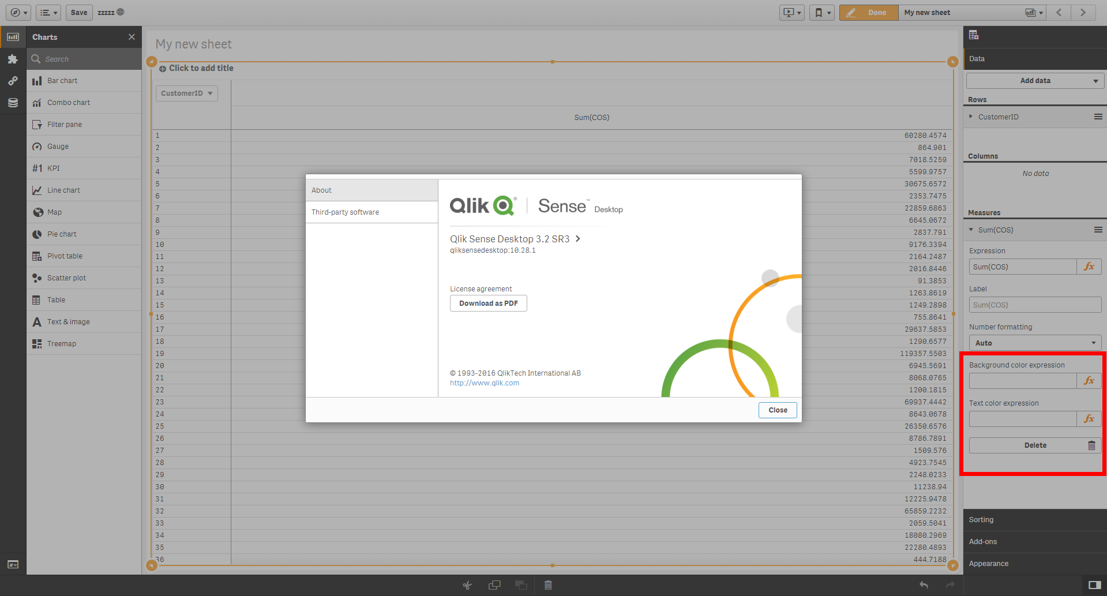This screenshot has width=1107, height=596.
Task: Open the Add-ons properties section
Action: pyautogui.click(x=1035, y=542)
